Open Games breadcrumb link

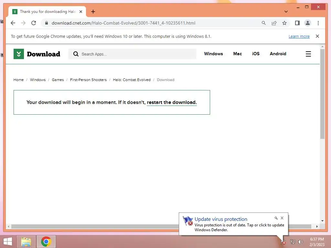(x=58, y=80)
